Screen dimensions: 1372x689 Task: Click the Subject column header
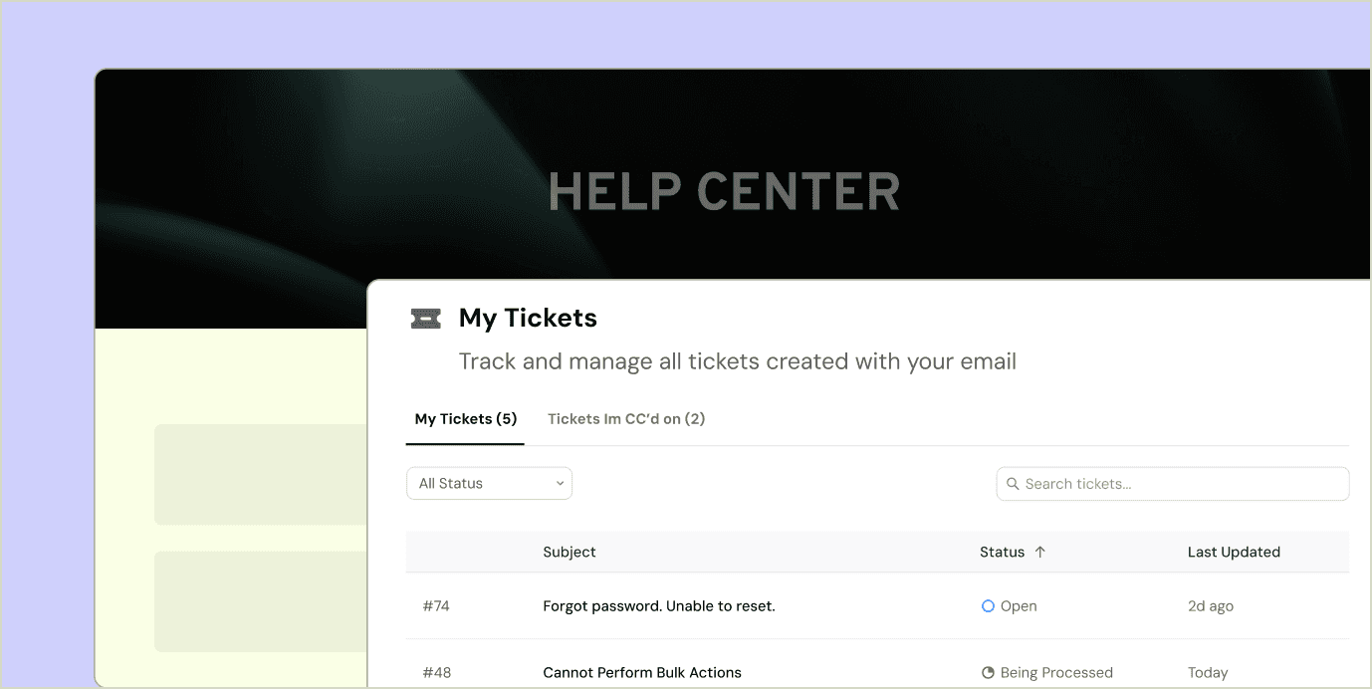click(569, 552)
